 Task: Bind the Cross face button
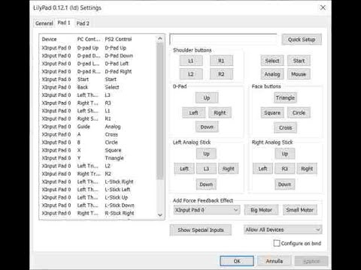click(x=285, y=127)
